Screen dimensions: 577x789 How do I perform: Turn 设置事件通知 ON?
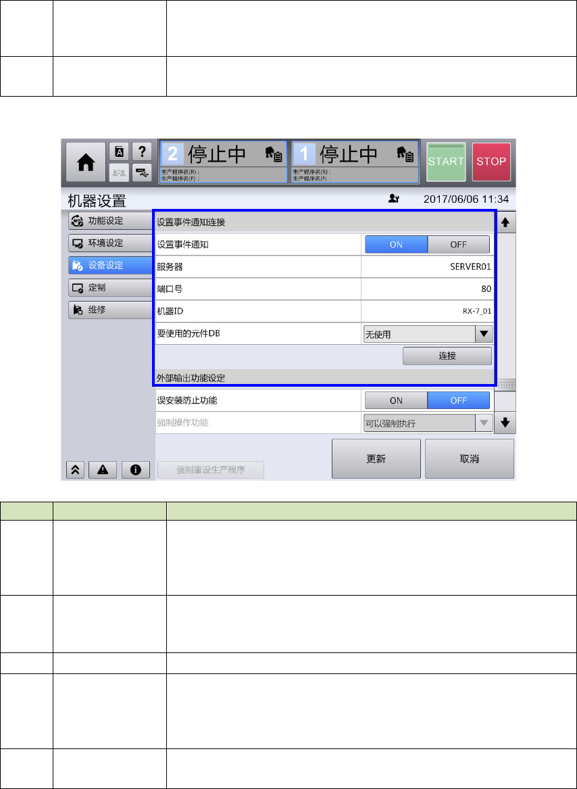coord(396,245)
